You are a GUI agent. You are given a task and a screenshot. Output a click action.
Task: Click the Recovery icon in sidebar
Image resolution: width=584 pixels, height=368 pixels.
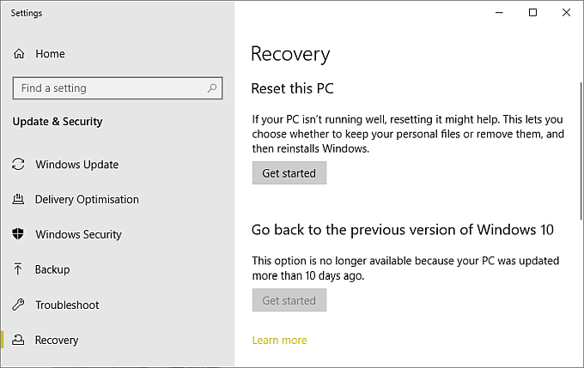[19, 341]
